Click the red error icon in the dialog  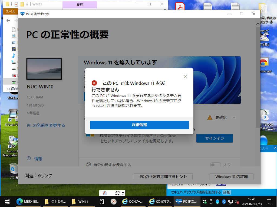[x=94, y=83]
